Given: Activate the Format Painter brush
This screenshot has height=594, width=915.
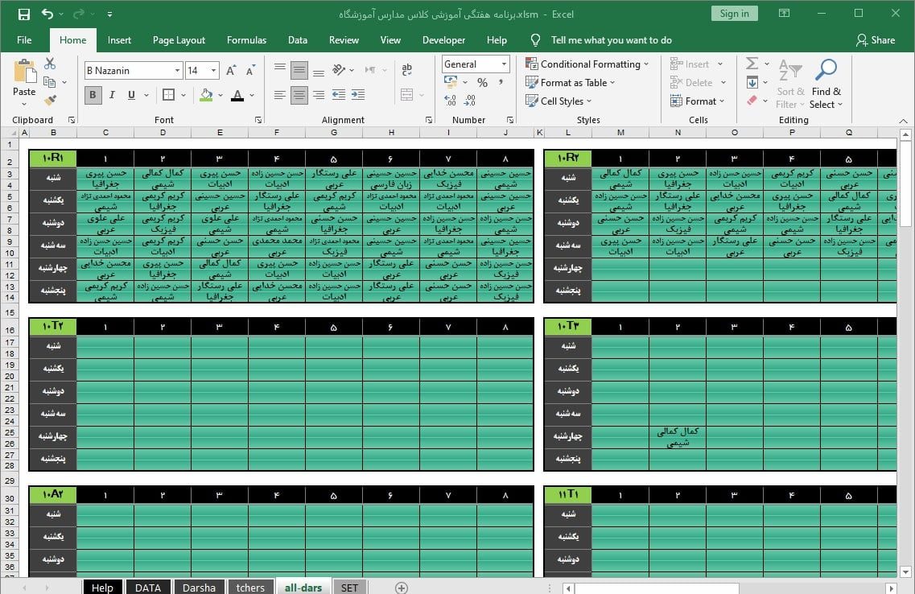Looking at the screenshot, I should (50, 101).
